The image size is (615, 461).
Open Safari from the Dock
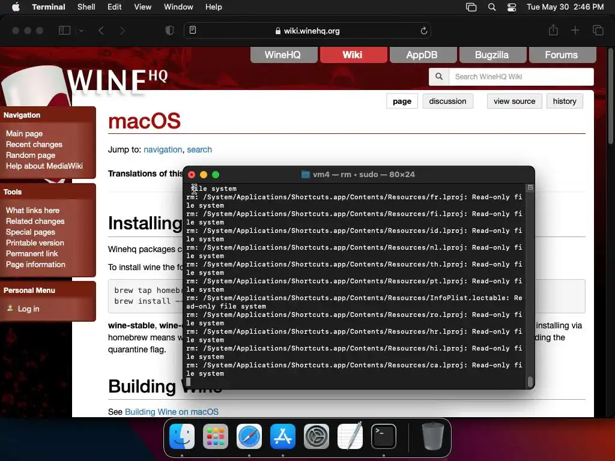249,436
